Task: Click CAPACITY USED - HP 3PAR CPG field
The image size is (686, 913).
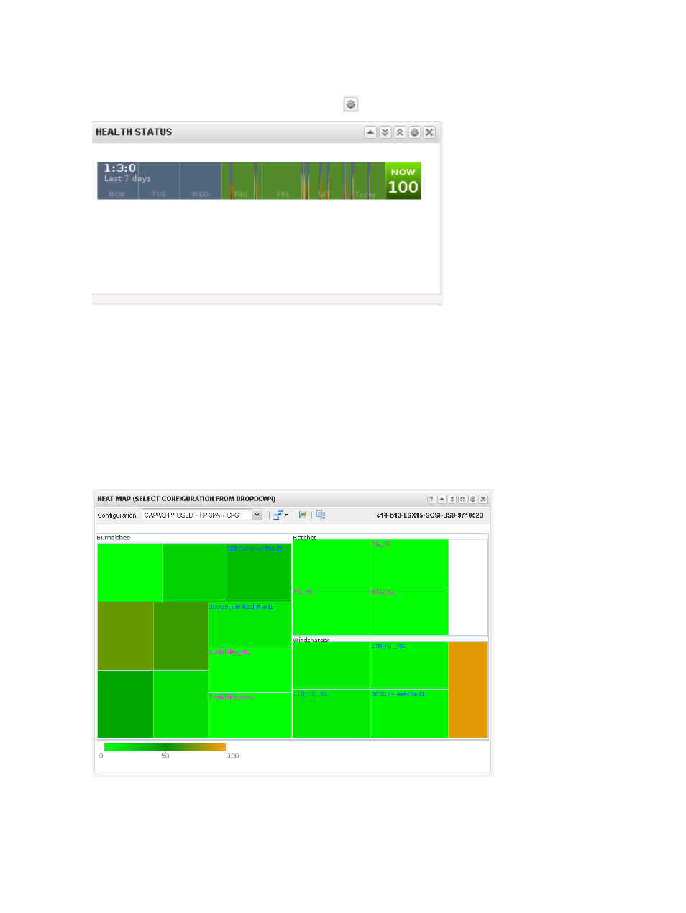Action: [197, 515]
